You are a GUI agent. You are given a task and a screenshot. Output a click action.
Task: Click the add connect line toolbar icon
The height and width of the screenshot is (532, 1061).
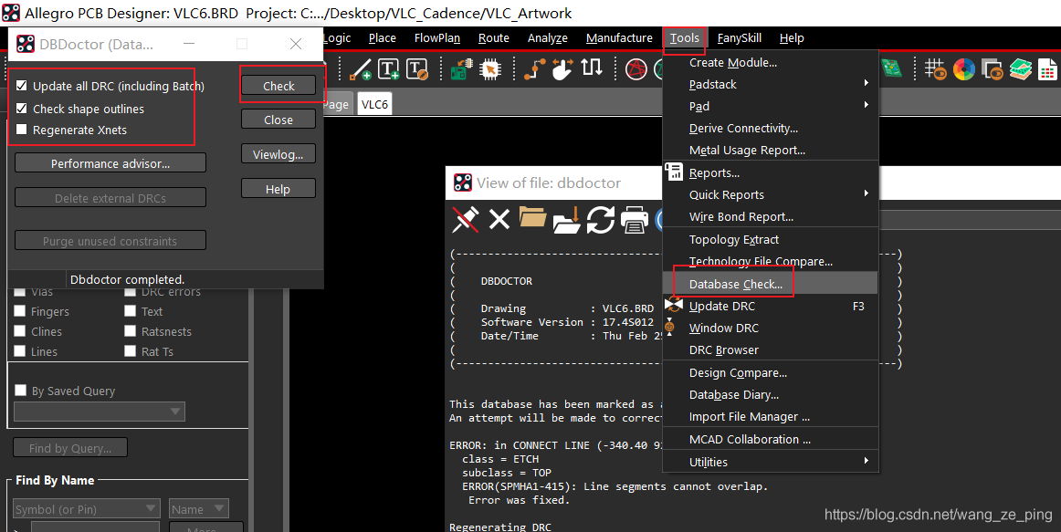tap(360, 69)
